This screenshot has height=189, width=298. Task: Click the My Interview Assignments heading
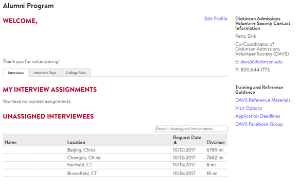[x=50, y=90]
